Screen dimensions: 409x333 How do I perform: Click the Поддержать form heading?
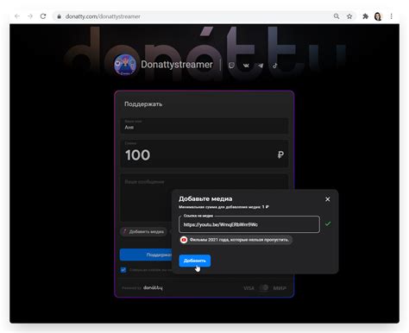click(143, 104)
